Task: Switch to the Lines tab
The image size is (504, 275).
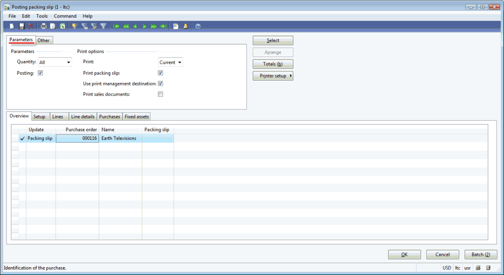Action: pyautogui.click(x=58, y=117)
